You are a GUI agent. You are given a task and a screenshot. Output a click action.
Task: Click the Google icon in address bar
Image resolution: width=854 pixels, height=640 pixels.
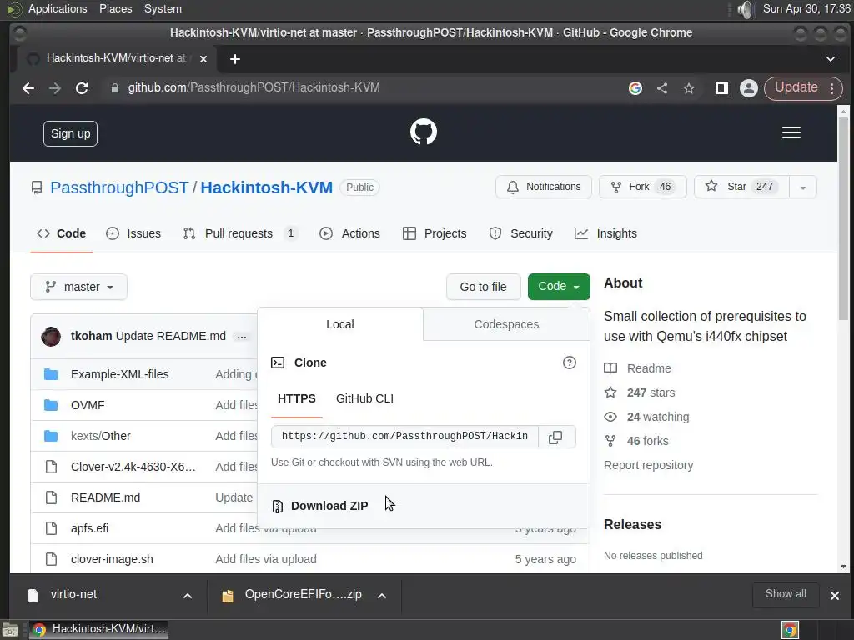pos(635,88)
